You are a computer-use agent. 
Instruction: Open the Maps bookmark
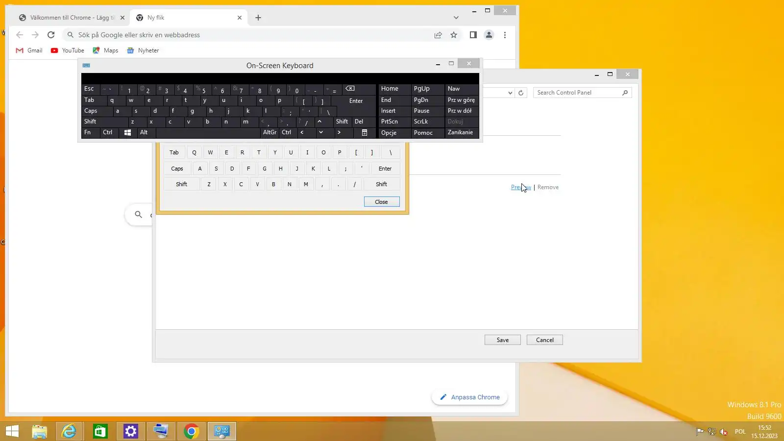pyautogui.click(x=105, y=50)
